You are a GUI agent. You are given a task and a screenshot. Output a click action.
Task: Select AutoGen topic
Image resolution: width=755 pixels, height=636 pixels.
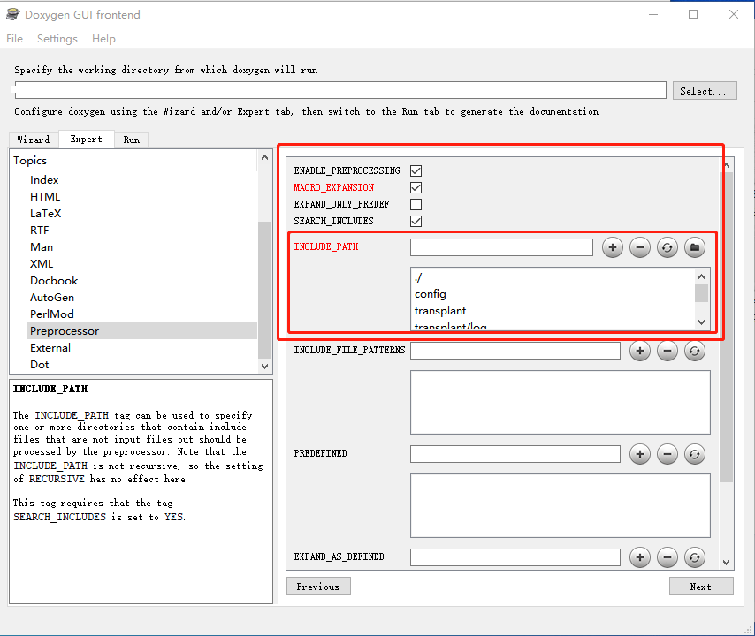tap(52, 298)
